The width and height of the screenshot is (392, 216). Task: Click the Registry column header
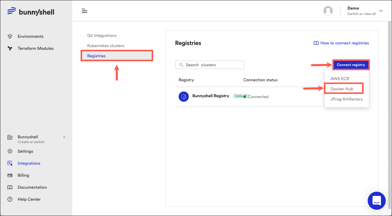tap(186, 80)
